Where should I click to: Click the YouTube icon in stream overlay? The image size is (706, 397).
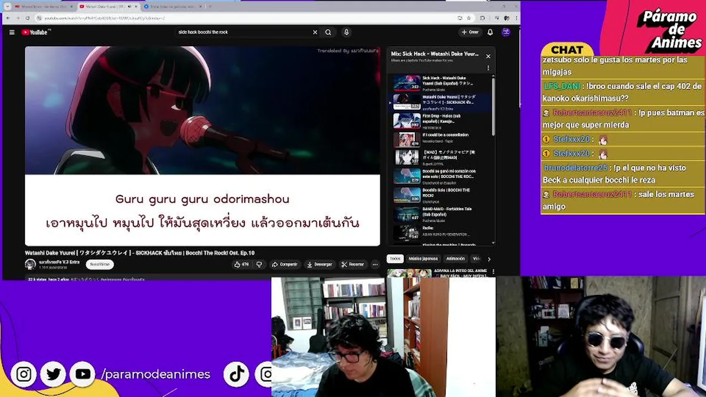click(x=83, y=374)
